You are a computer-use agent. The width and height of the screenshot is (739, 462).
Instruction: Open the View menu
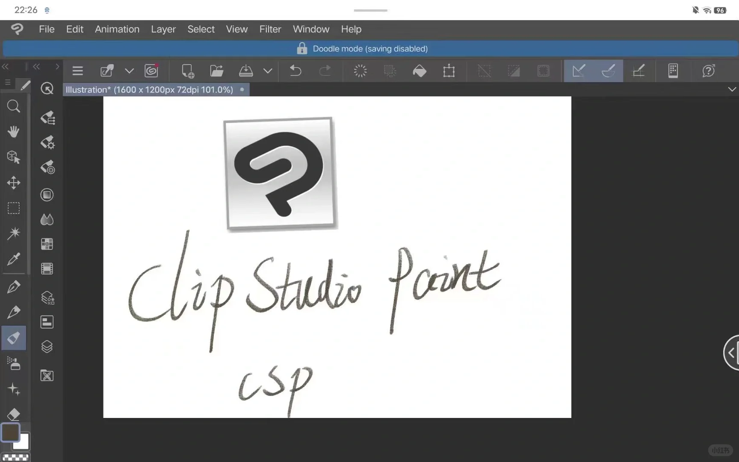(237, 29)
